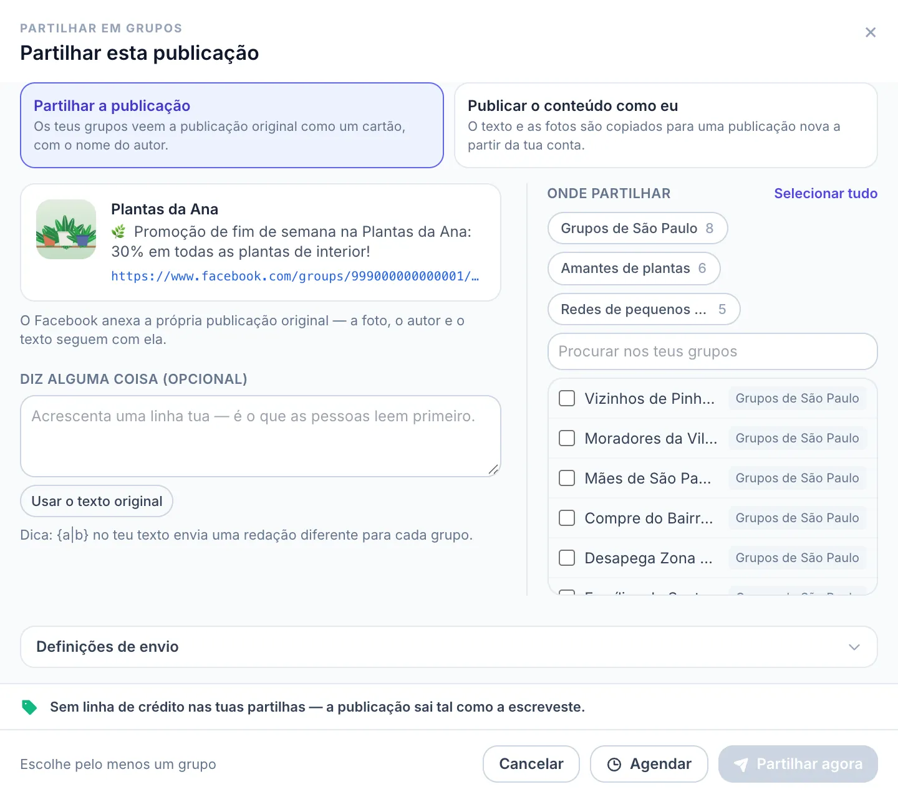Click the Plantas da Ana plant thumbnail
The image size is (898, 797).
[x=66, y=229]
